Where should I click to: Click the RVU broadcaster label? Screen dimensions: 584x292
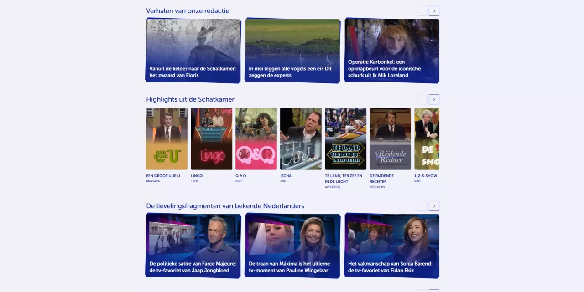283,181
